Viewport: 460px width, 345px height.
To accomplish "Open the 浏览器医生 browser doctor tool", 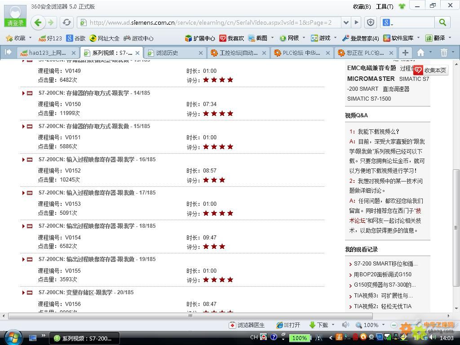I will (x=247, y=325).
